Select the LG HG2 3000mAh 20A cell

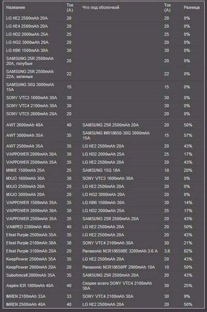tap(27, 42)
